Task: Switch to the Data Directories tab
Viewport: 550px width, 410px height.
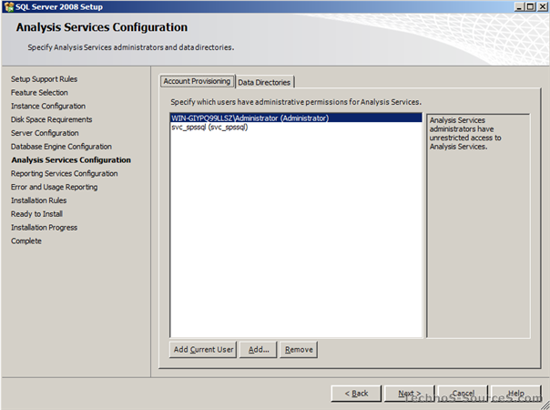Action: [264, 82]
